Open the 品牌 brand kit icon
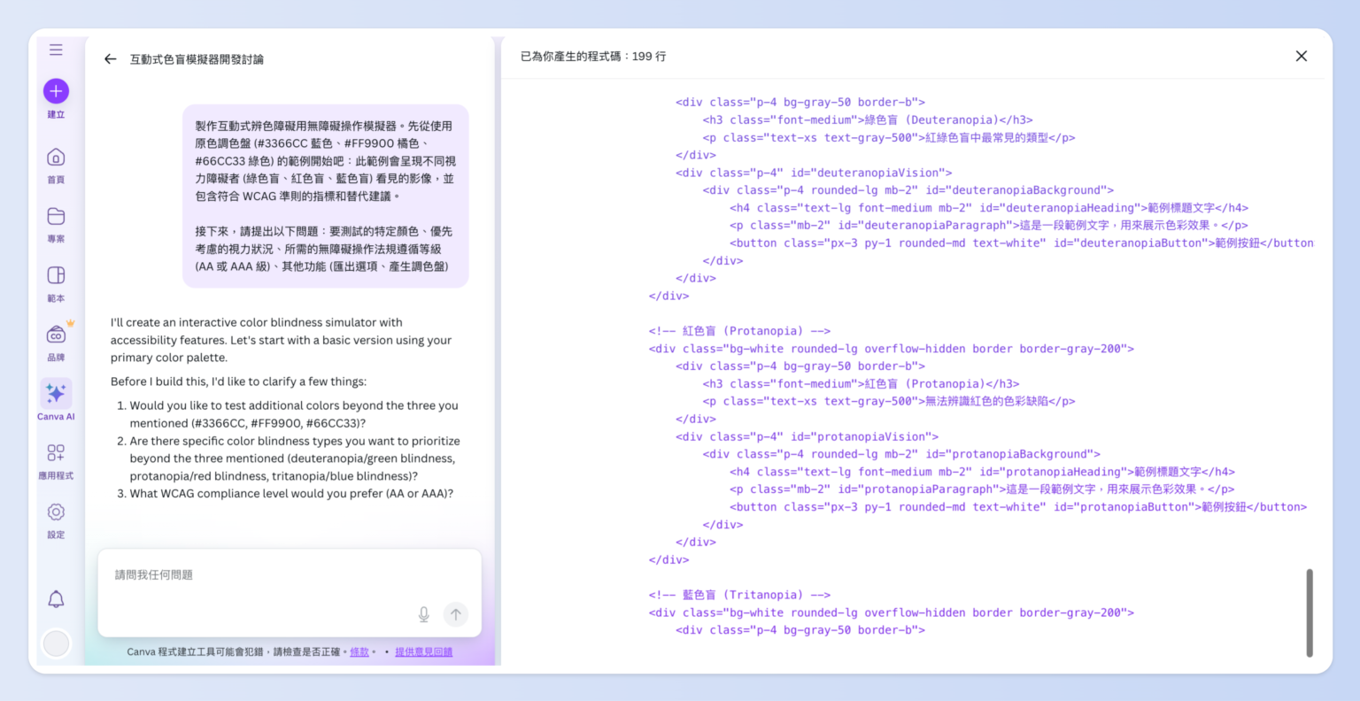 tap(56, 335)
